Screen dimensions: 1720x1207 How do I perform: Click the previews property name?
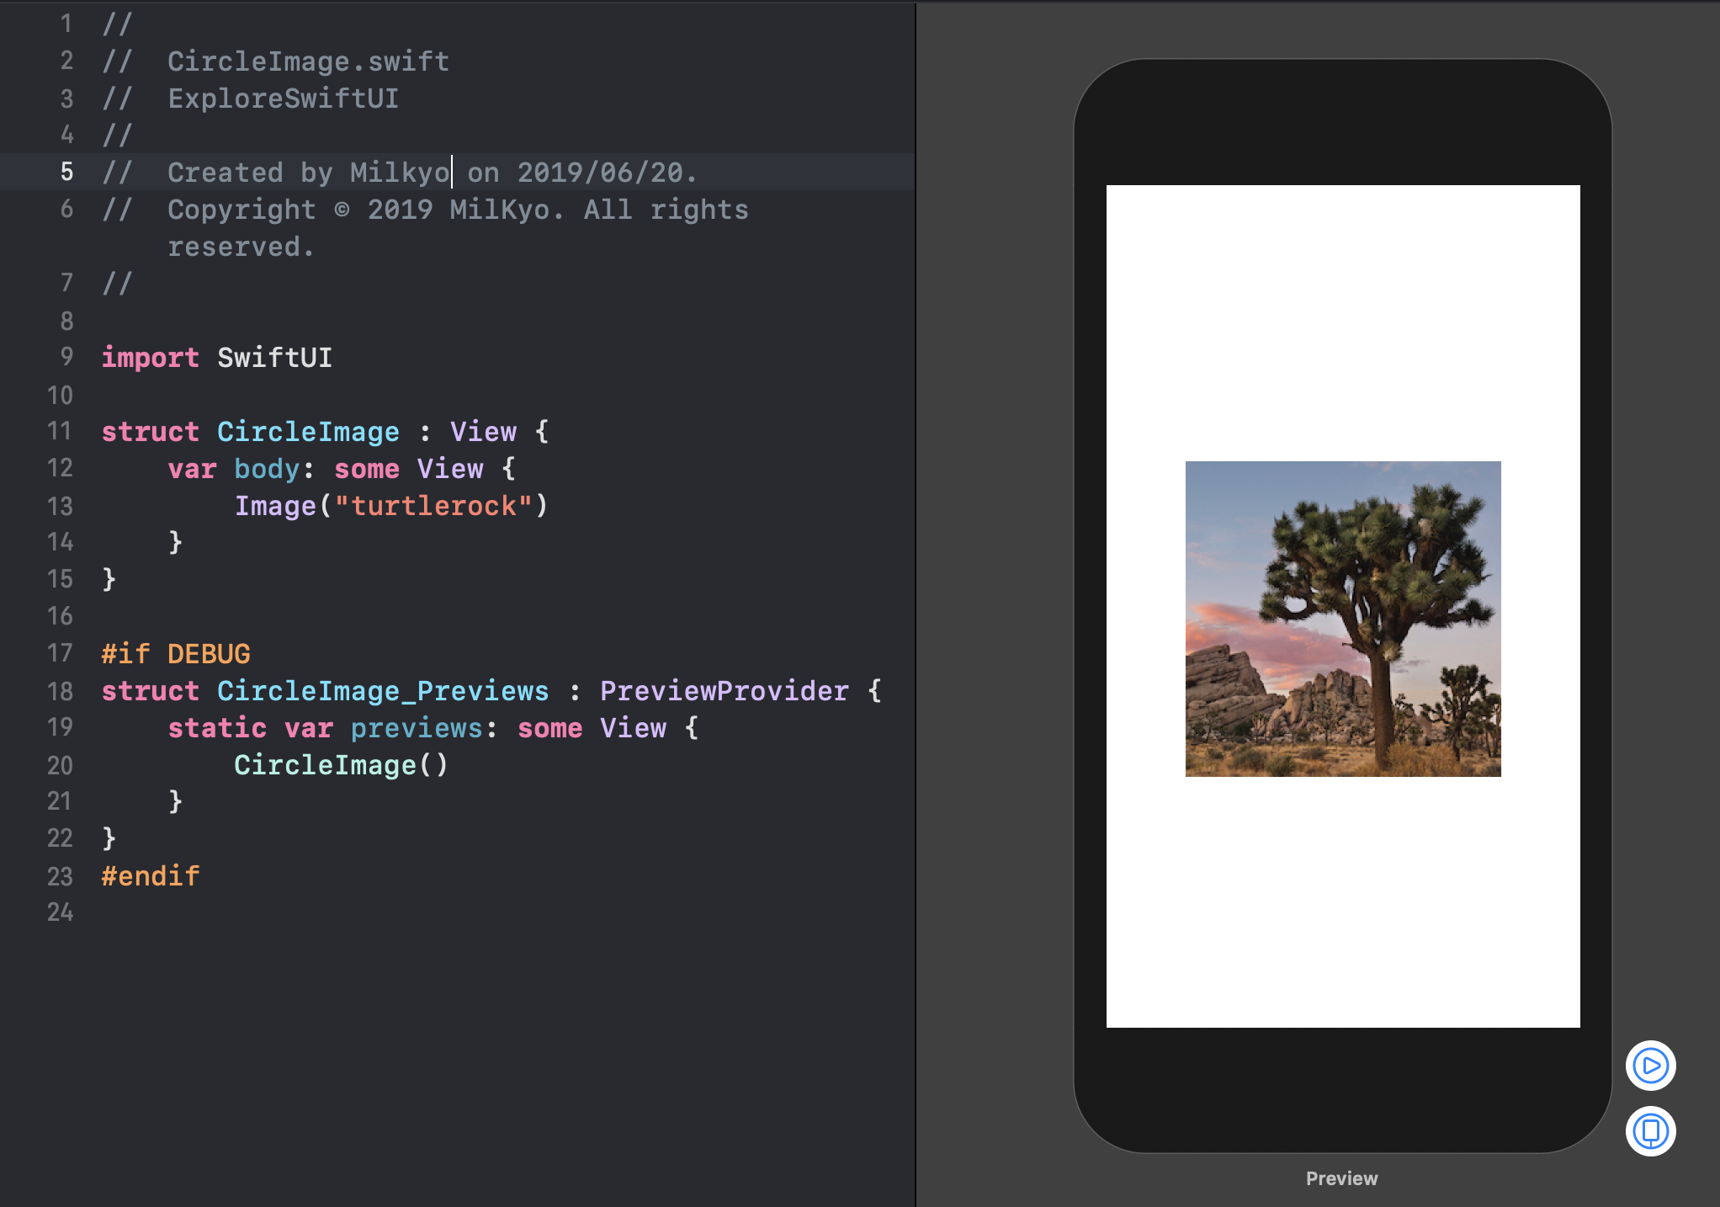pyautogui.click(x=416, y=728)
